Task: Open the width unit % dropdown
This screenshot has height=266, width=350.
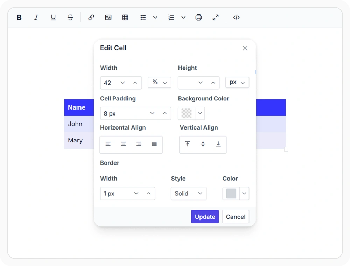Action: point(159,83)
